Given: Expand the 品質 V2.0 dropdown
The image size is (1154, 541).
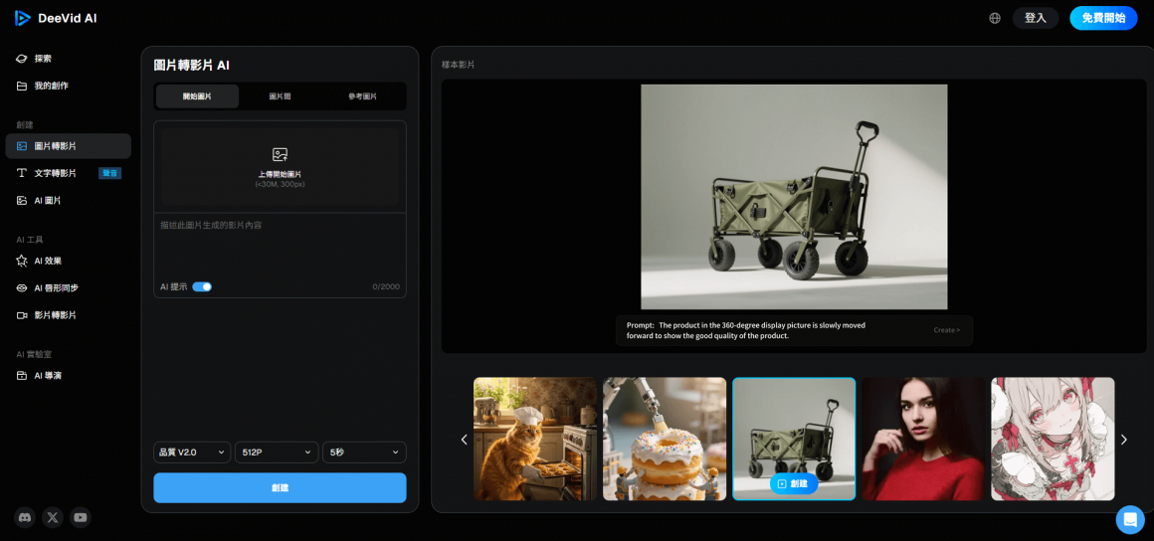Looking at the screenshot, I should 192,452.
